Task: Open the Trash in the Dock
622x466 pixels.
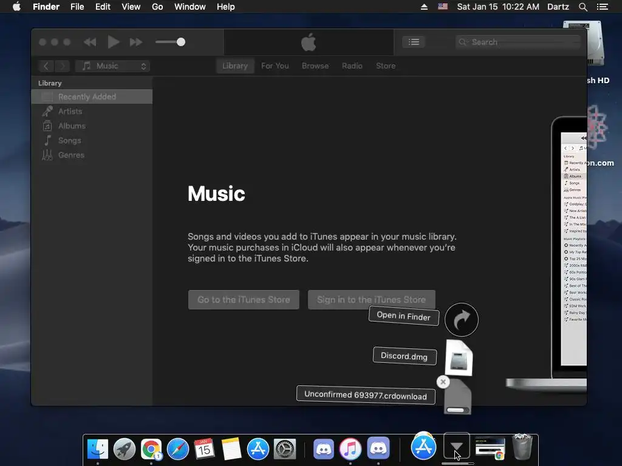Action: pos(522,447)
